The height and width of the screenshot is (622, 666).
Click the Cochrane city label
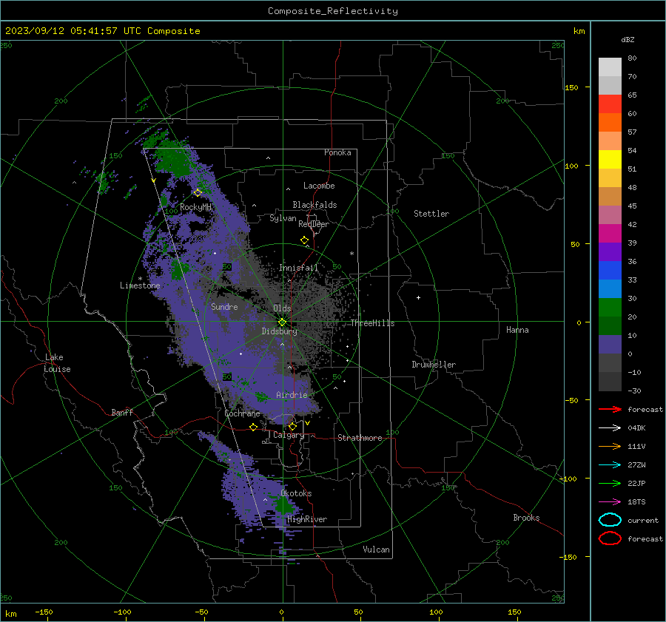tap(242, 413)
